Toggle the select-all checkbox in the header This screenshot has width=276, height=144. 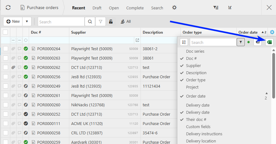[x=5, y=32]
